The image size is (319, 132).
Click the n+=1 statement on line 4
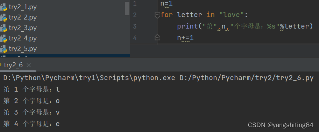185,38
